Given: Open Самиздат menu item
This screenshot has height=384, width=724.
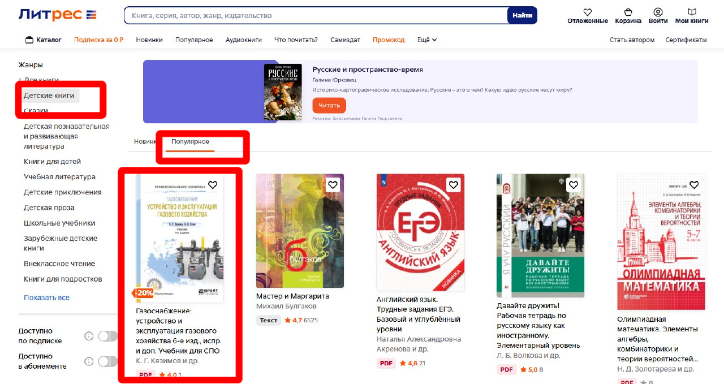Looking at the screenshot, I should click(x=345, y=40).
